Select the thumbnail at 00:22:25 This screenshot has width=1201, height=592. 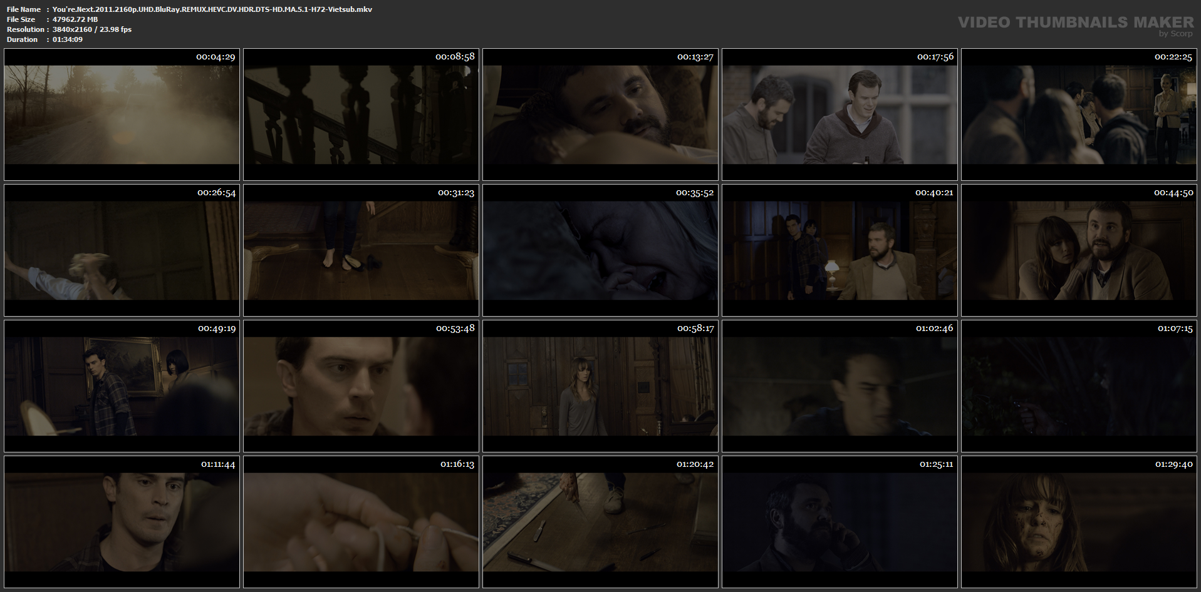1079,115
